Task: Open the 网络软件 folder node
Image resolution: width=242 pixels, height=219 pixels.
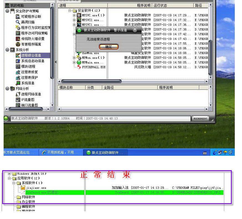Action: (26, 197)
